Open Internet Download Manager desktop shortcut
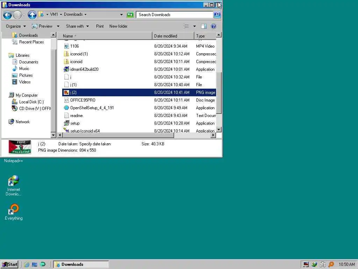358x269 pixels. click(x=14, y=186)
